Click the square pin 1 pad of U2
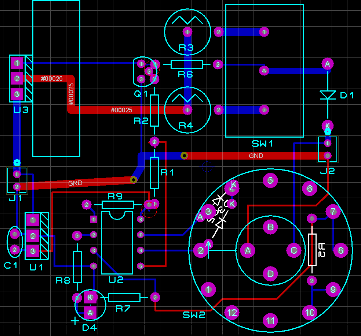 [x=93, y=220]
